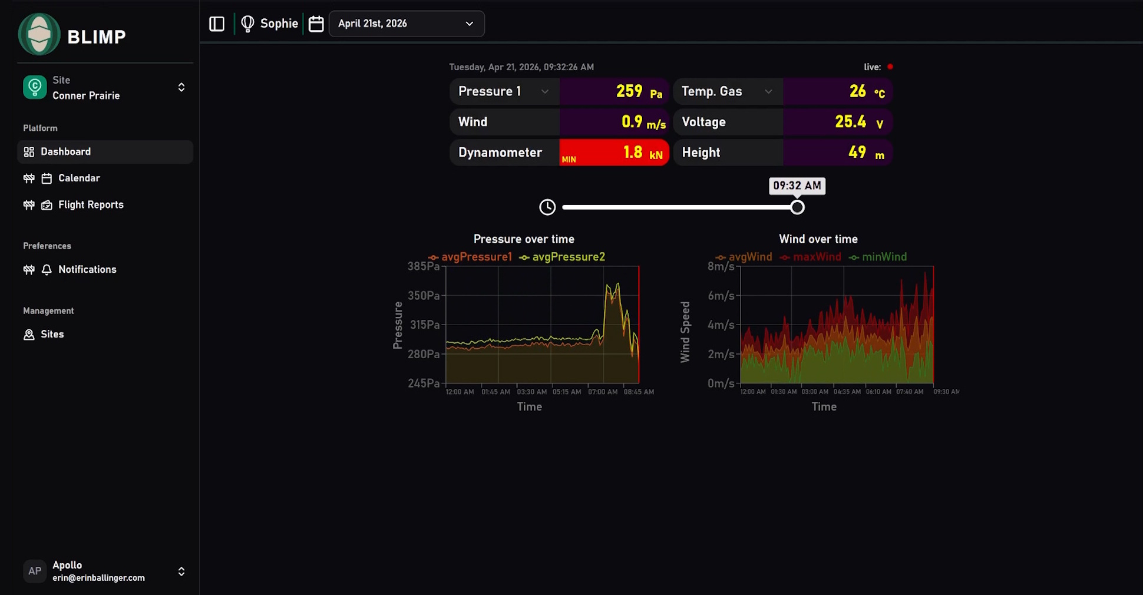Click the Wind over time chart area
Viewport: 1143px width, 595px height.
point(837,325)
